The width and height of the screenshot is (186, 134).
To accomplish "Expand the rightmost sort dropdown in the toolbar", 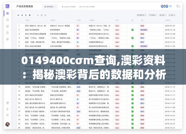I will 172,15.
